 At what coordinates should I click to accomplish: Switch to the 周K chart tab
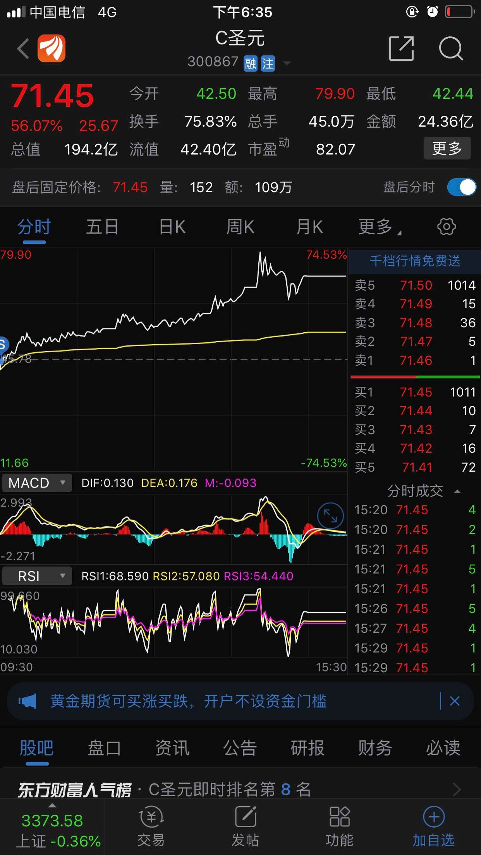[240, 227]
